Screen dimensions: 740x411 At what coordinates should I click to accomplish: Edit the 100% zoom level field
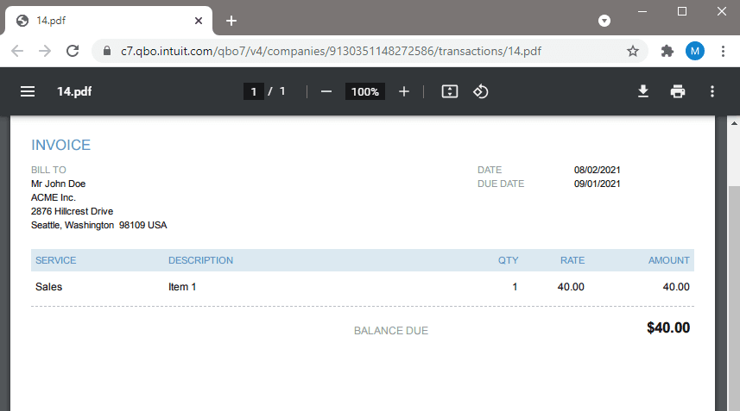pyautogui.click(x=364, y=91)
